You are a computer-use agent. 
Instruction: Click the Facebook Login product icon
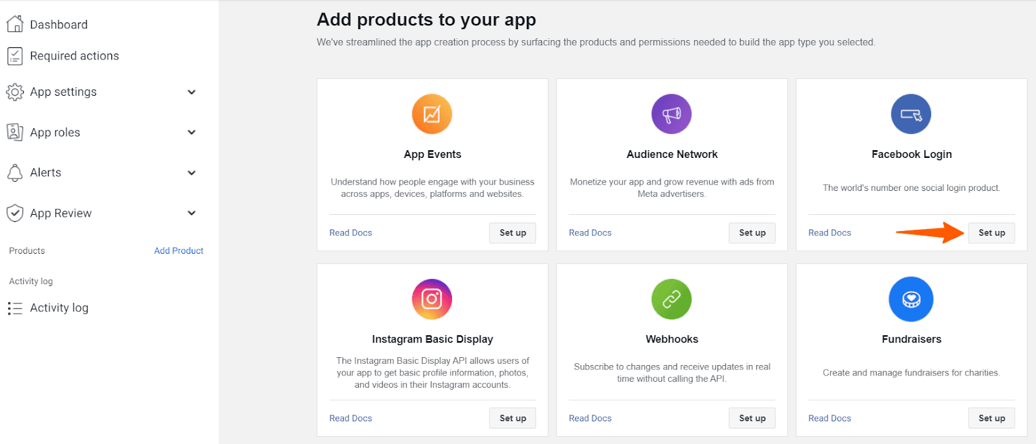click(x=910, y=113)
